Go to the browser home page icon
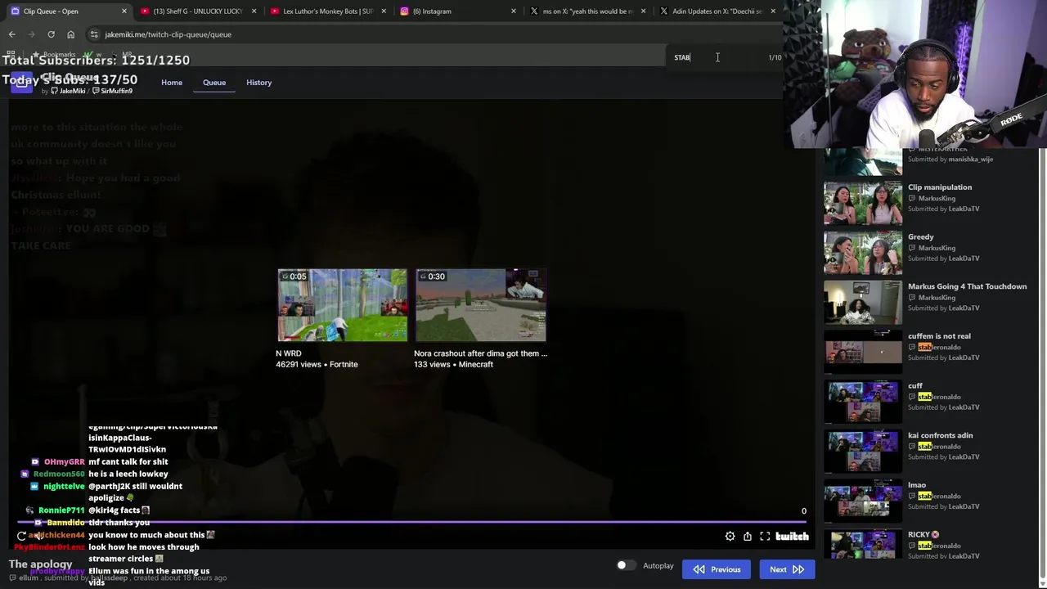 [x=70, y=34]
